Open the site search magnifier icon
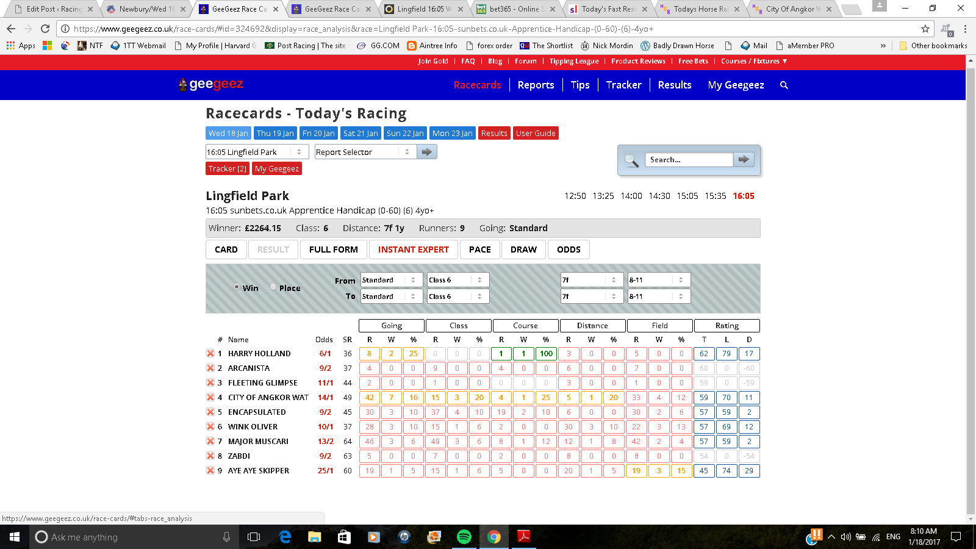Image resolution: width=976 pixels, height=549 pixels. tap(784, 85)
